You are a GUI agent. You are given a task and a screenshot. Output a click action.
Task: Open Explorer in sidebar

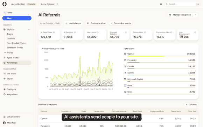point(10,29)
